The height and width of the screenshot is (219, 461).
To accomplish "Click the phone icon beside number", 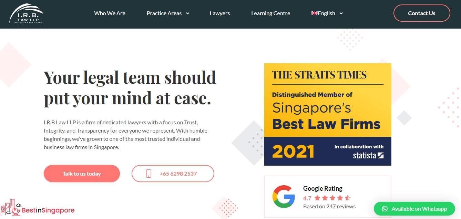I will click(148, 174).
